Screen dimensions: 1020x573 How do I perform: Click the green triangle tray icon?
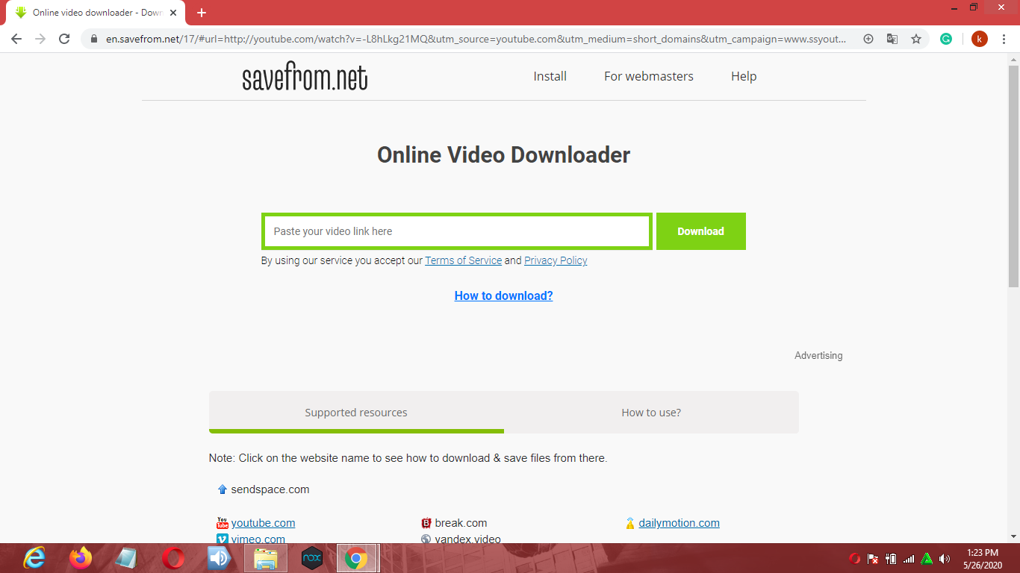(x=927, y=559)
